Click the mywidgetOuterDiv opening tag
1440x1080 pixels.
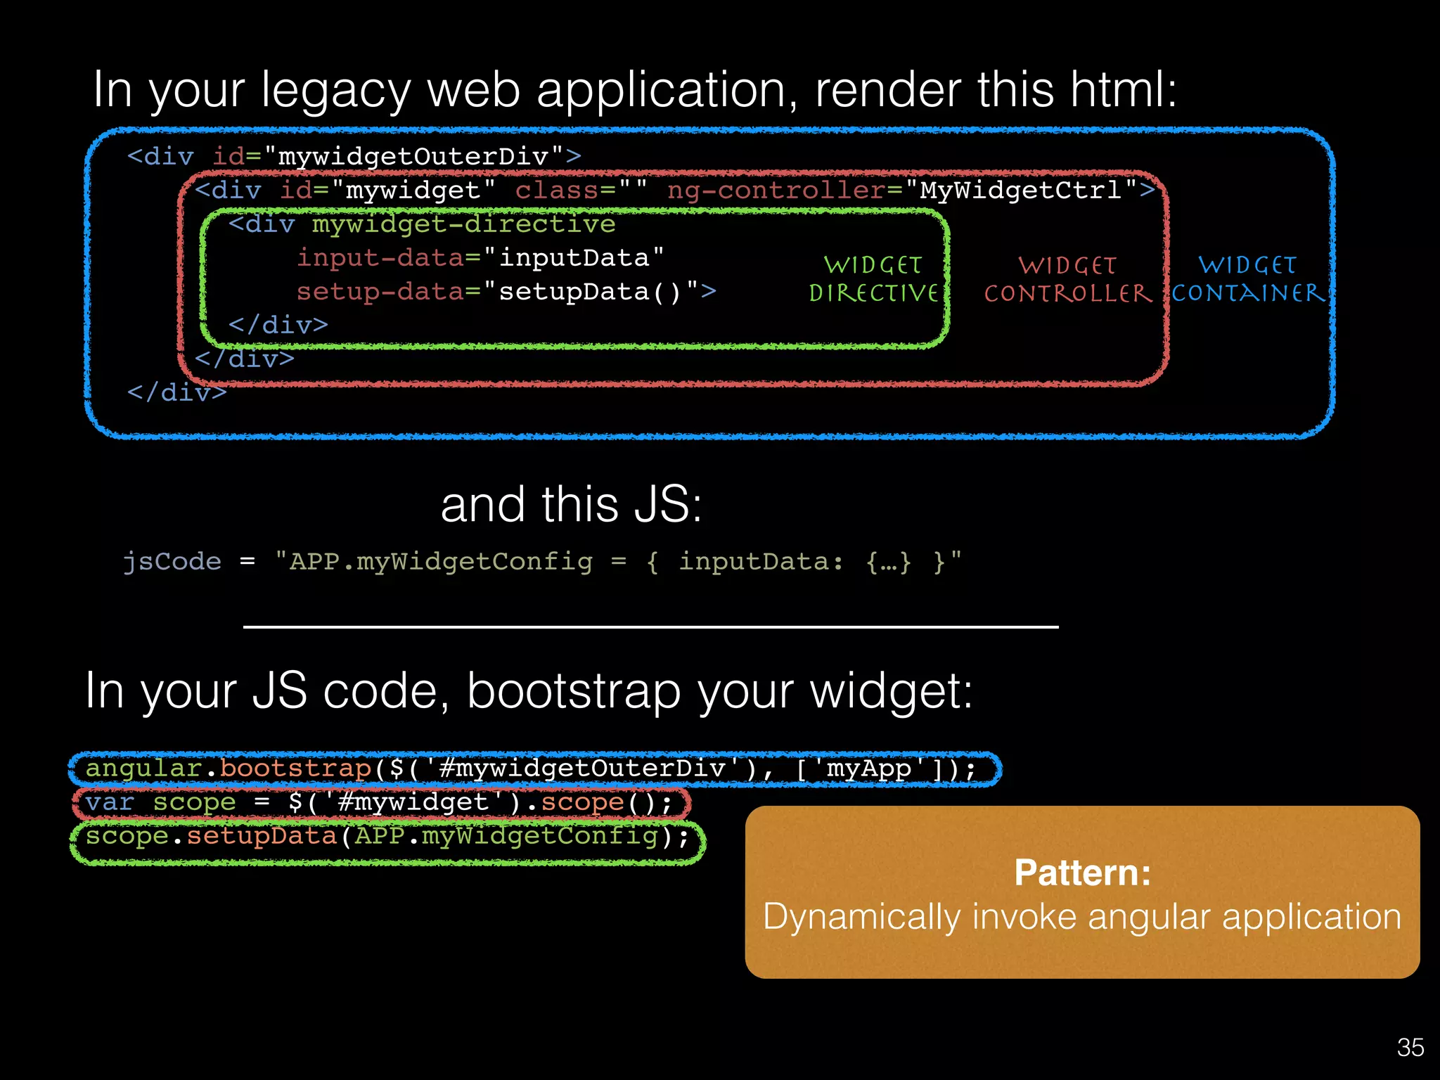tap(354, 156)
